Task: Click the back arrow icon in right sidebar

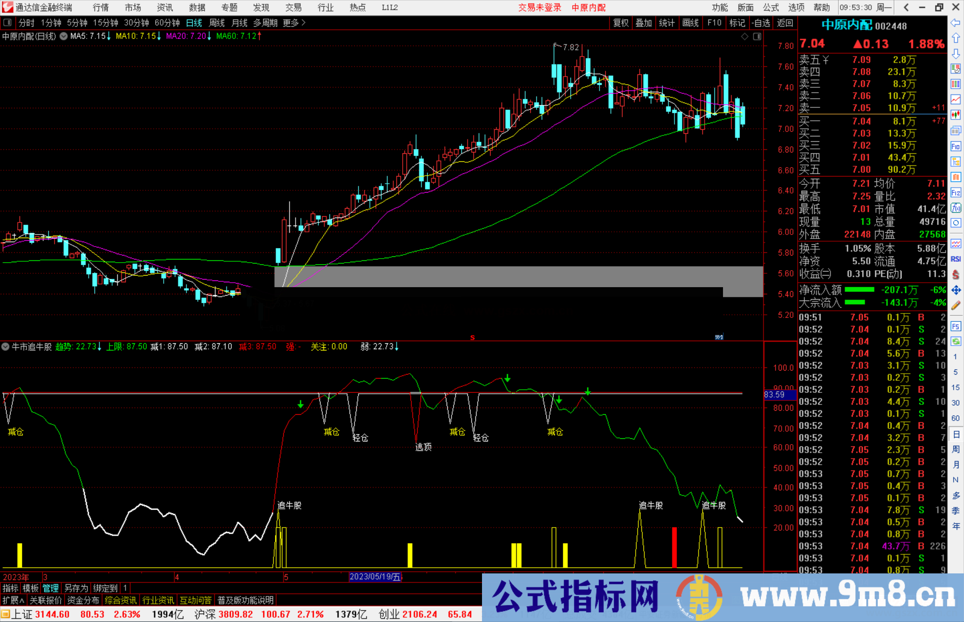Action: [x=956, y=23]
